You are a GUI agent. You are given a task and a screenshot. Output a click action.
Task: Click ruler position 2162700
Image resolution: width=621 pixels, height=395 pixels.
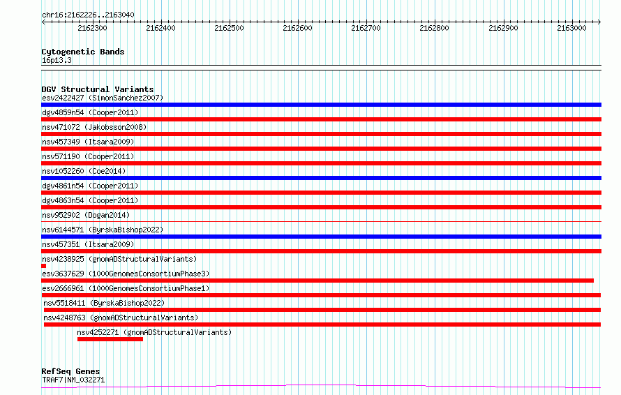pyautogui.click(x=366, y=28)
